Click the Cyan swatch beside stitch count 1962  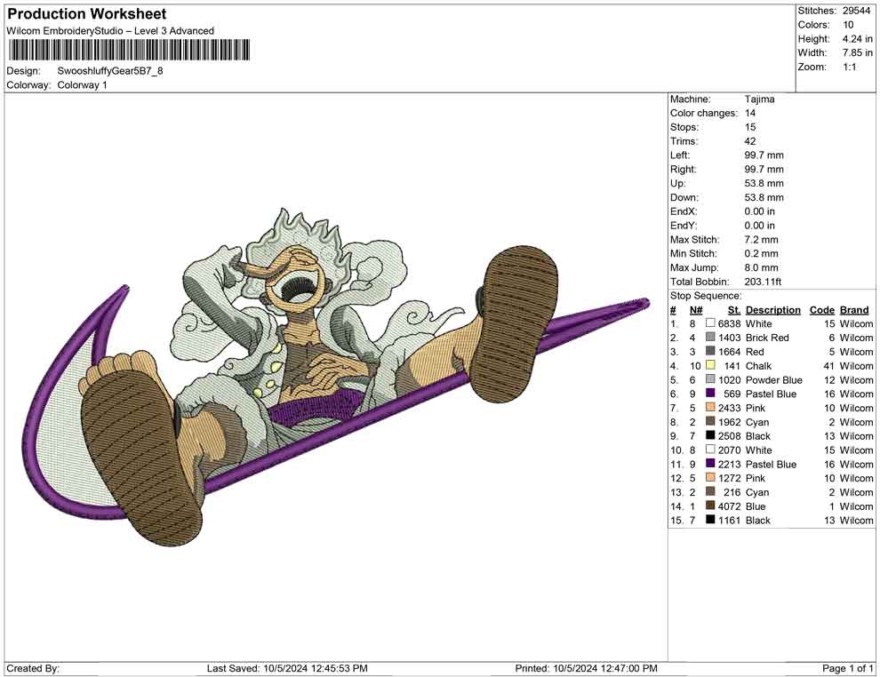710,422
